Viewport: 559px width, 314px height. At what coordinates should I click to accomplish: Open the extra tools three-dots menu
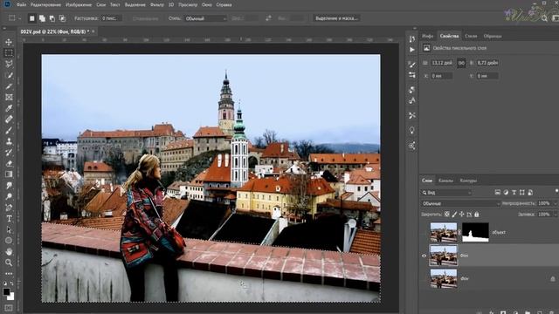(9, 274)
